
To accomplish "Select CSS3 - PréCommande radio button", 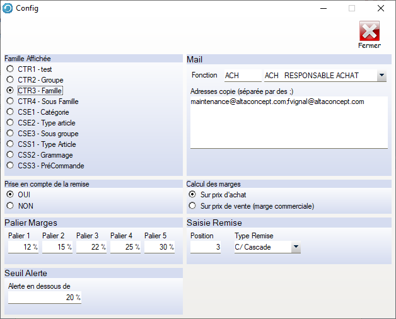I will click(10, 166).
